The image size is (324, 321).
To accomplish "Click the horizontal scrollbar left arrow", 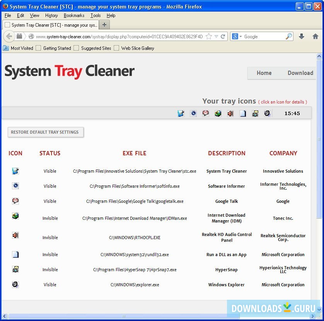I will 5,316.
